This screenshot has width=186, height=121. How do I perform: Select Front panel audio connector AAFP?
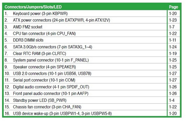point(85,94)
